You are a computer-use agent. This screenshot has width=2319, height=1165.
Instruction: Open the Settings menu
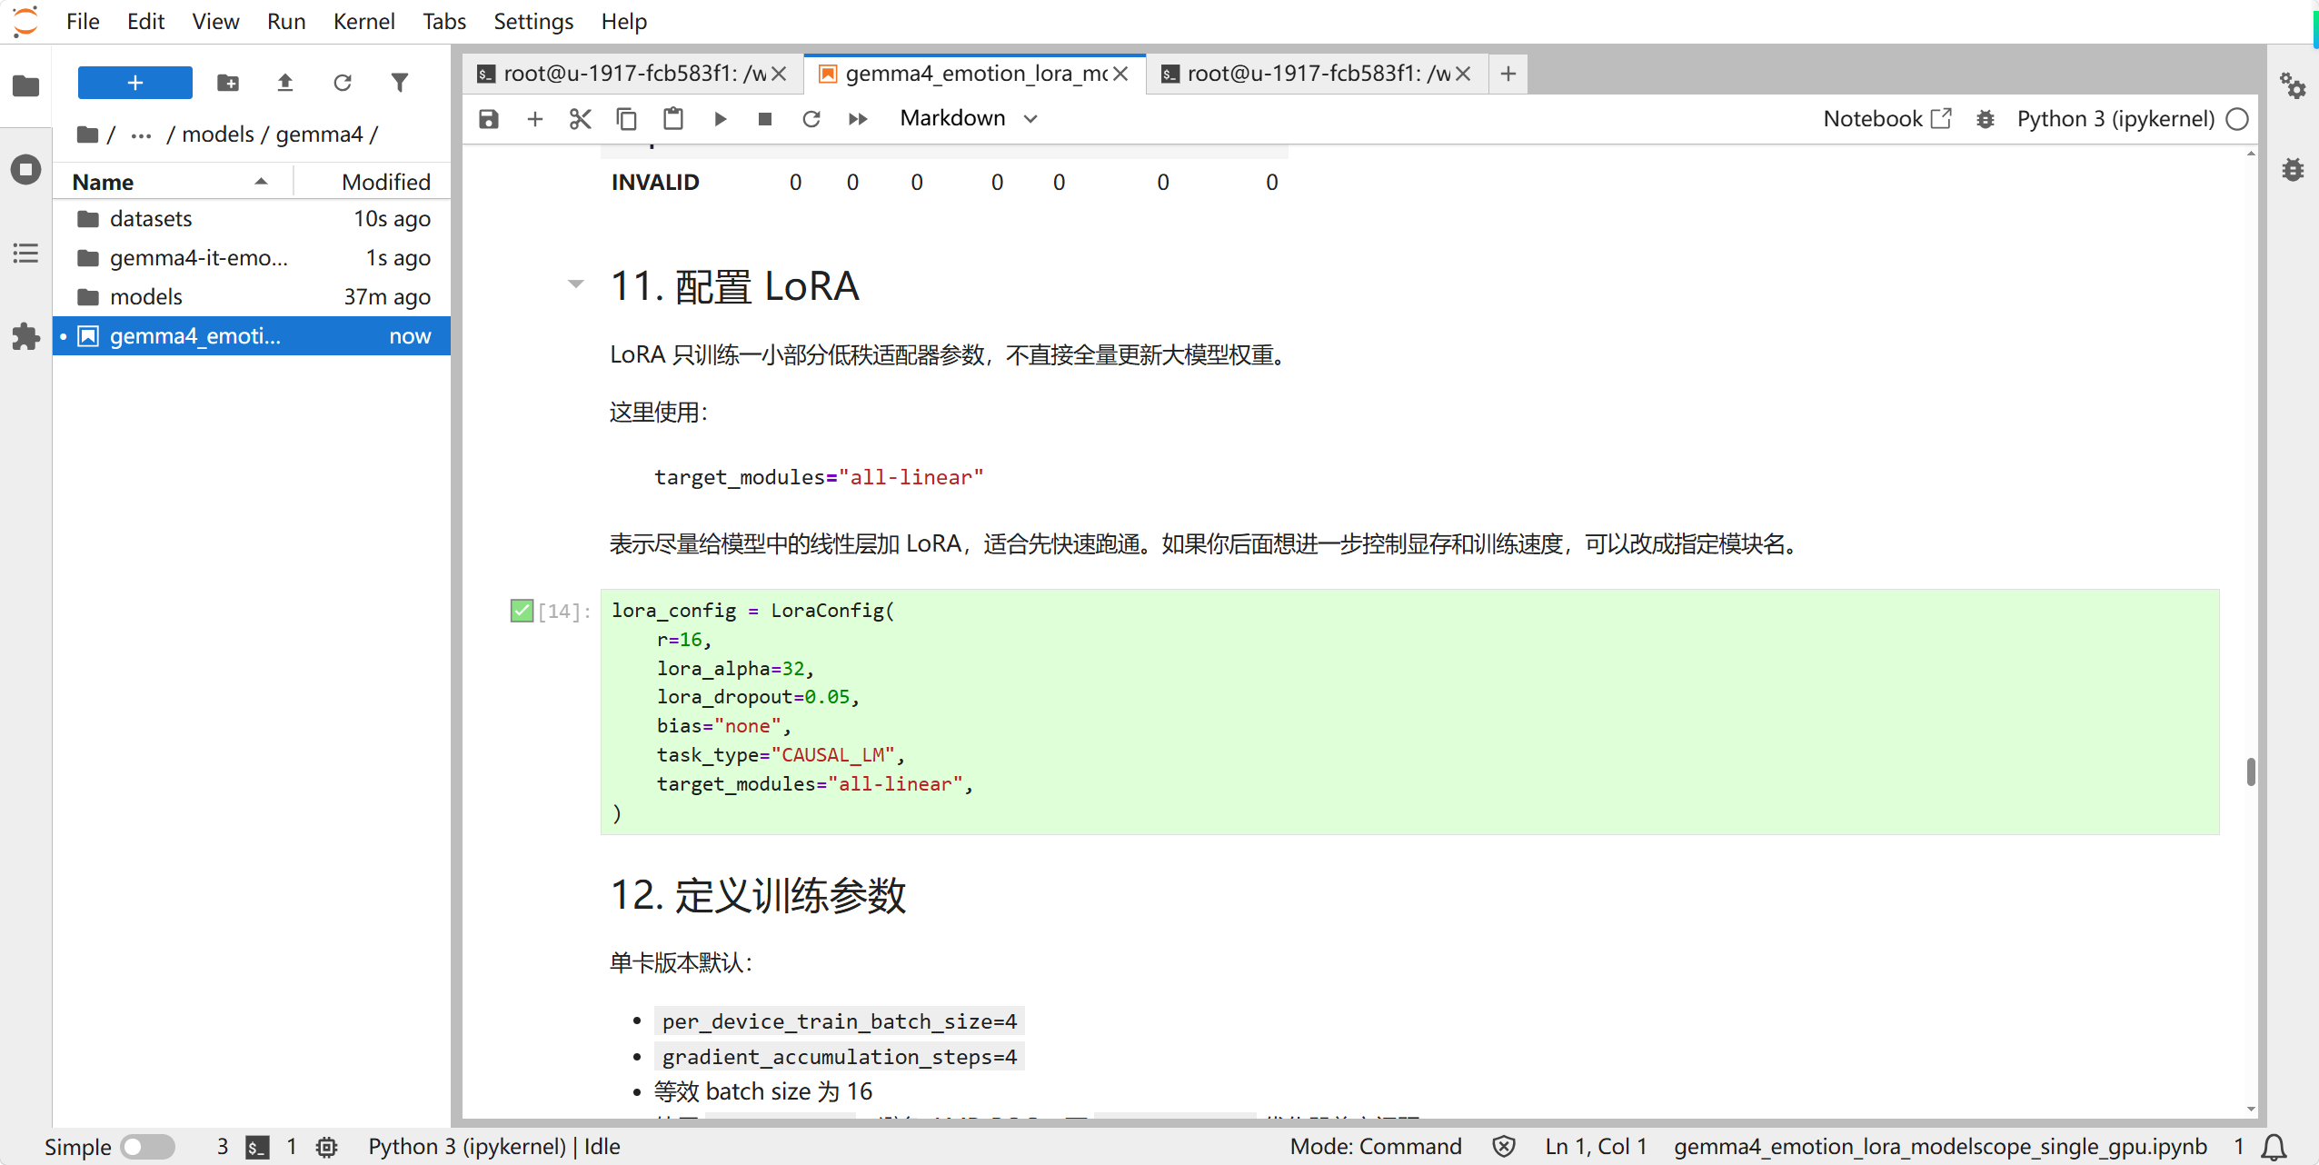[533, 21]
